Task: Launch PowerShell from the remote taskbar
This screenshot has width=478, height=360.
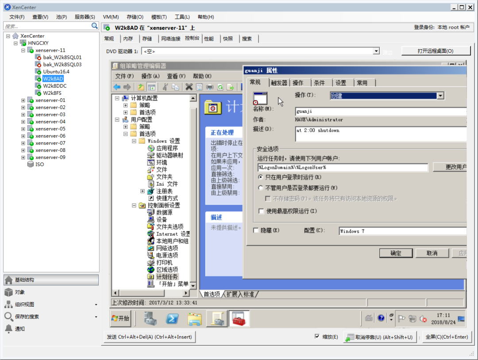Action: point(172,318)
